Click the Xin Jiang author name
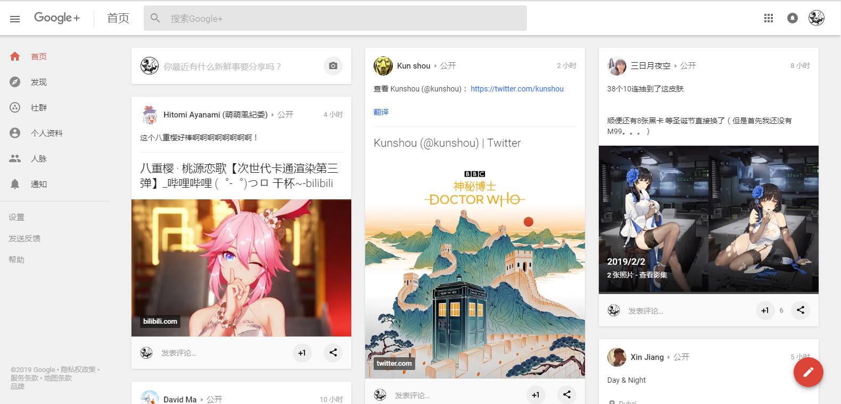Image resolution: width=841 pixels, height=404 pixels. tap(647, 357)
